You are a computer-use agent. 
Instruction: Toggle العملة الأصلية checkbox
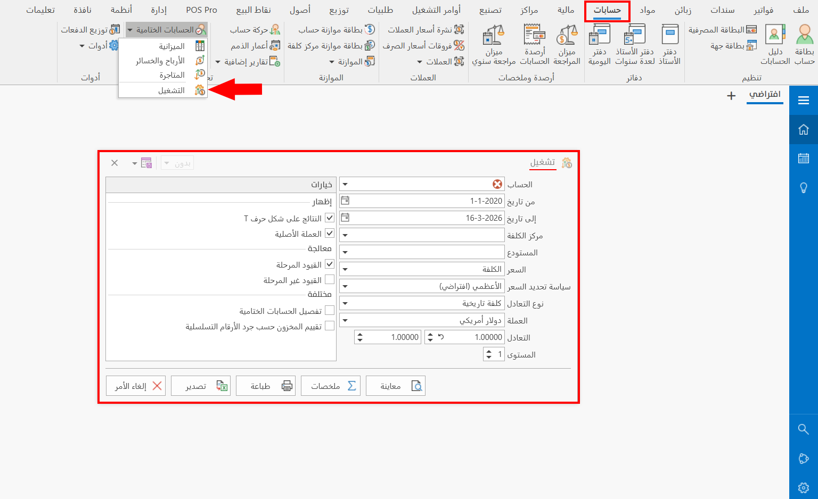330,233
